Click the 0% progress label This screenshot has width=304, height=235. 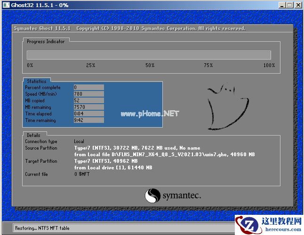(30, 65)
